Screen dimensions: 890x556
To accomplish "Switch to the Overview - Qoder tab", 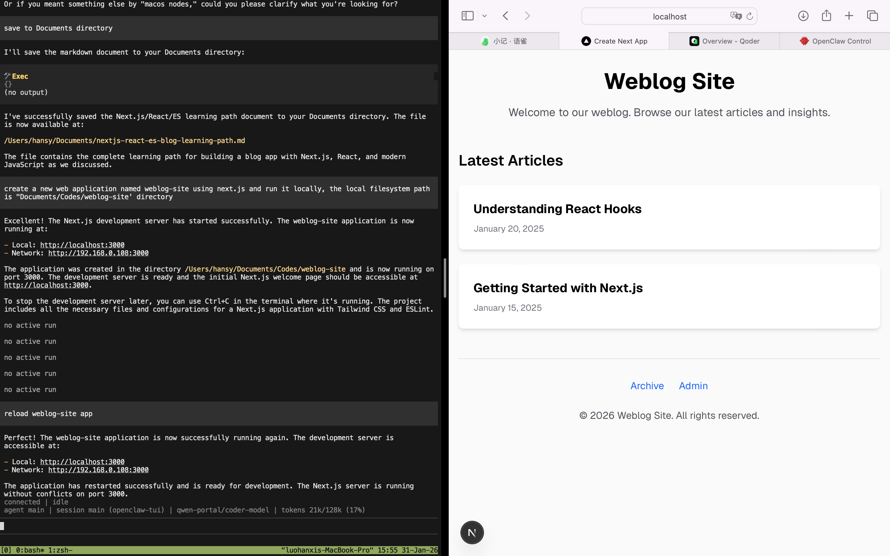I will pos(724,41).
